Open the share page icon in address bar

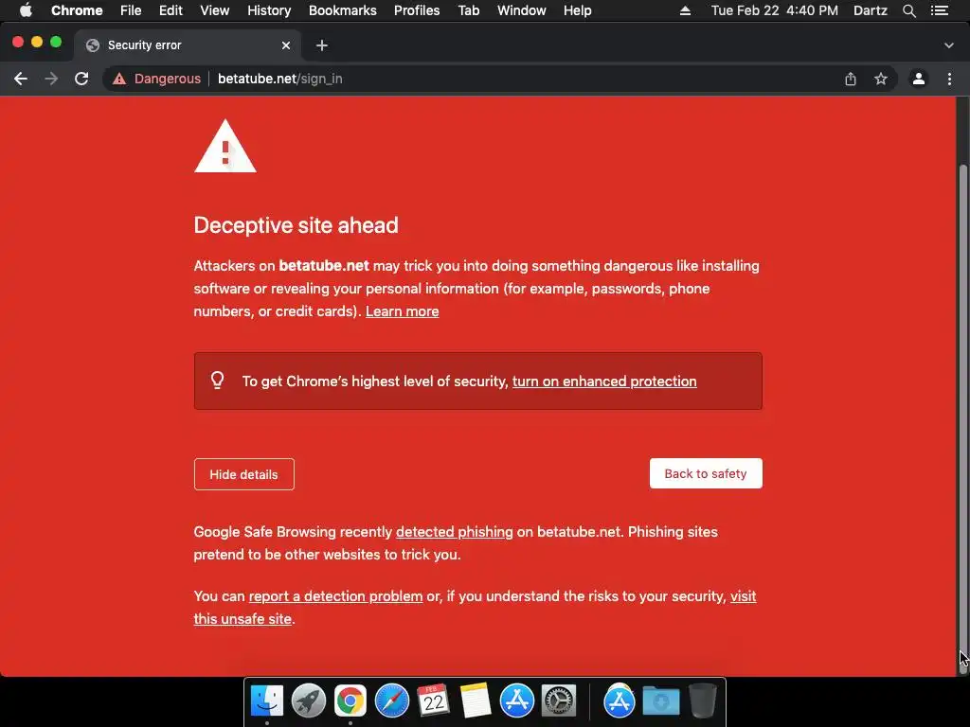(x=851, y=79)
